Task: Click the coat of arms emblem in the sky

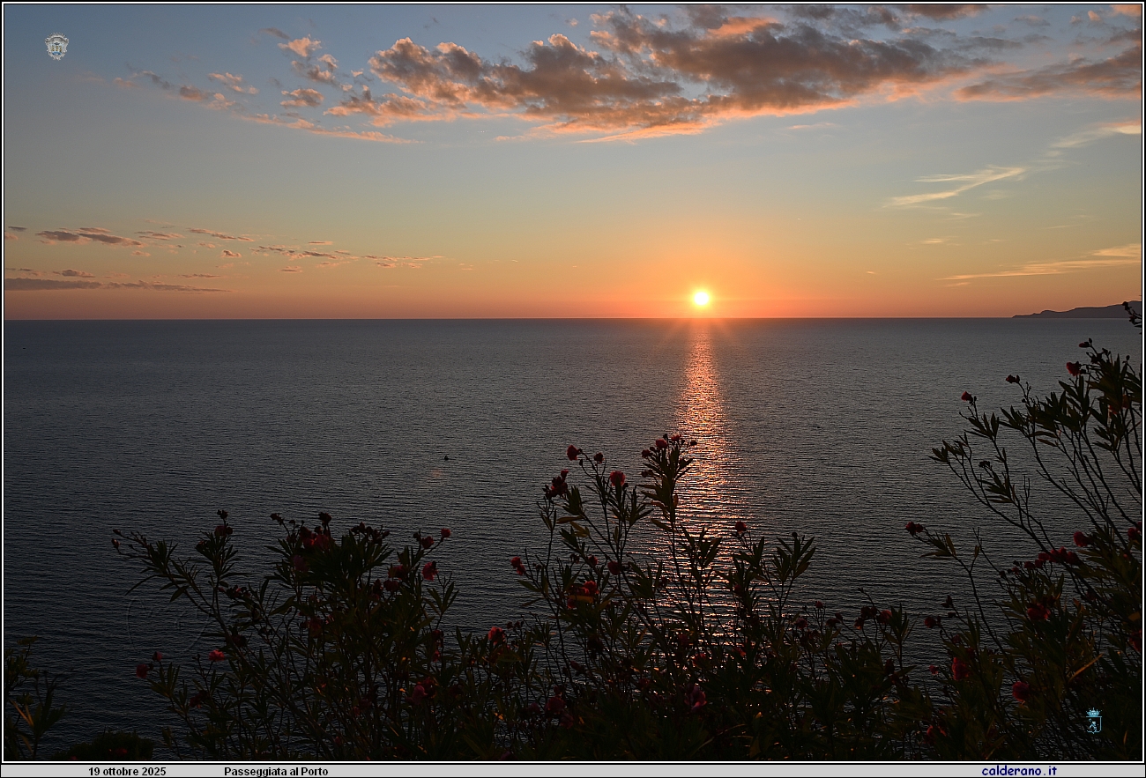Action: pyautogui.click(x=56, y=46)
